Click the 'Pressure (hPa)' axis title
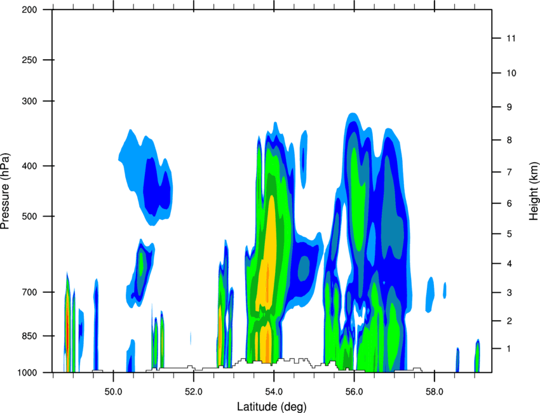 [5, 191]
